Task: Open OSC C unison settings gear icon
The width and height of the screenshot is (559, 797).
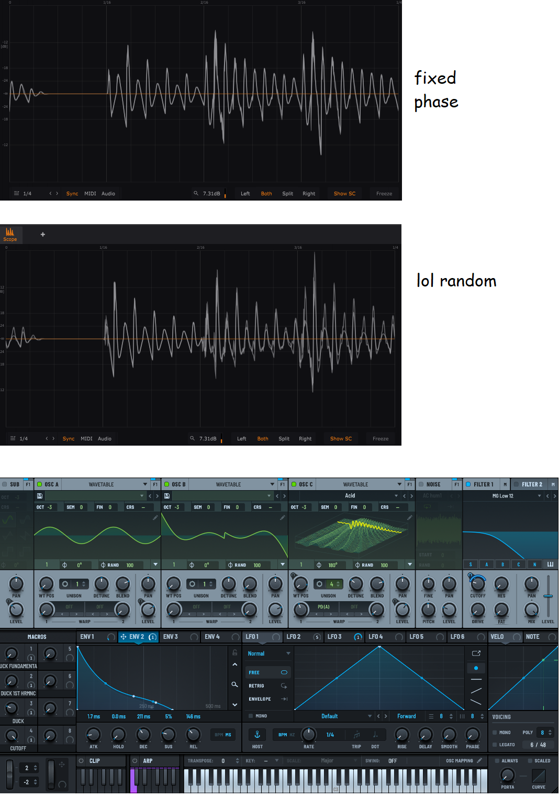Action: [319, 584]
